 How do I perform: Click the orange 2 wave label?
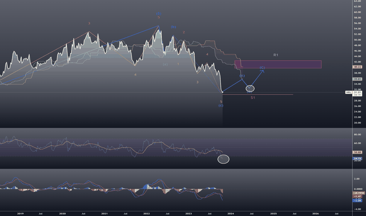(184, 32)
